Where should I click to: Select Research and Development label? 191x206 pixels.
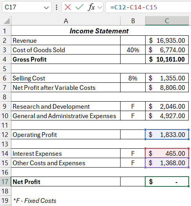66,106
